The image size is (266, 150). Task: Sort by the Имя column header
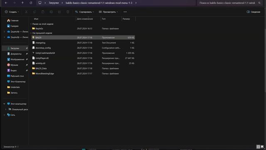pyautogui.click(x=36, y=19)
